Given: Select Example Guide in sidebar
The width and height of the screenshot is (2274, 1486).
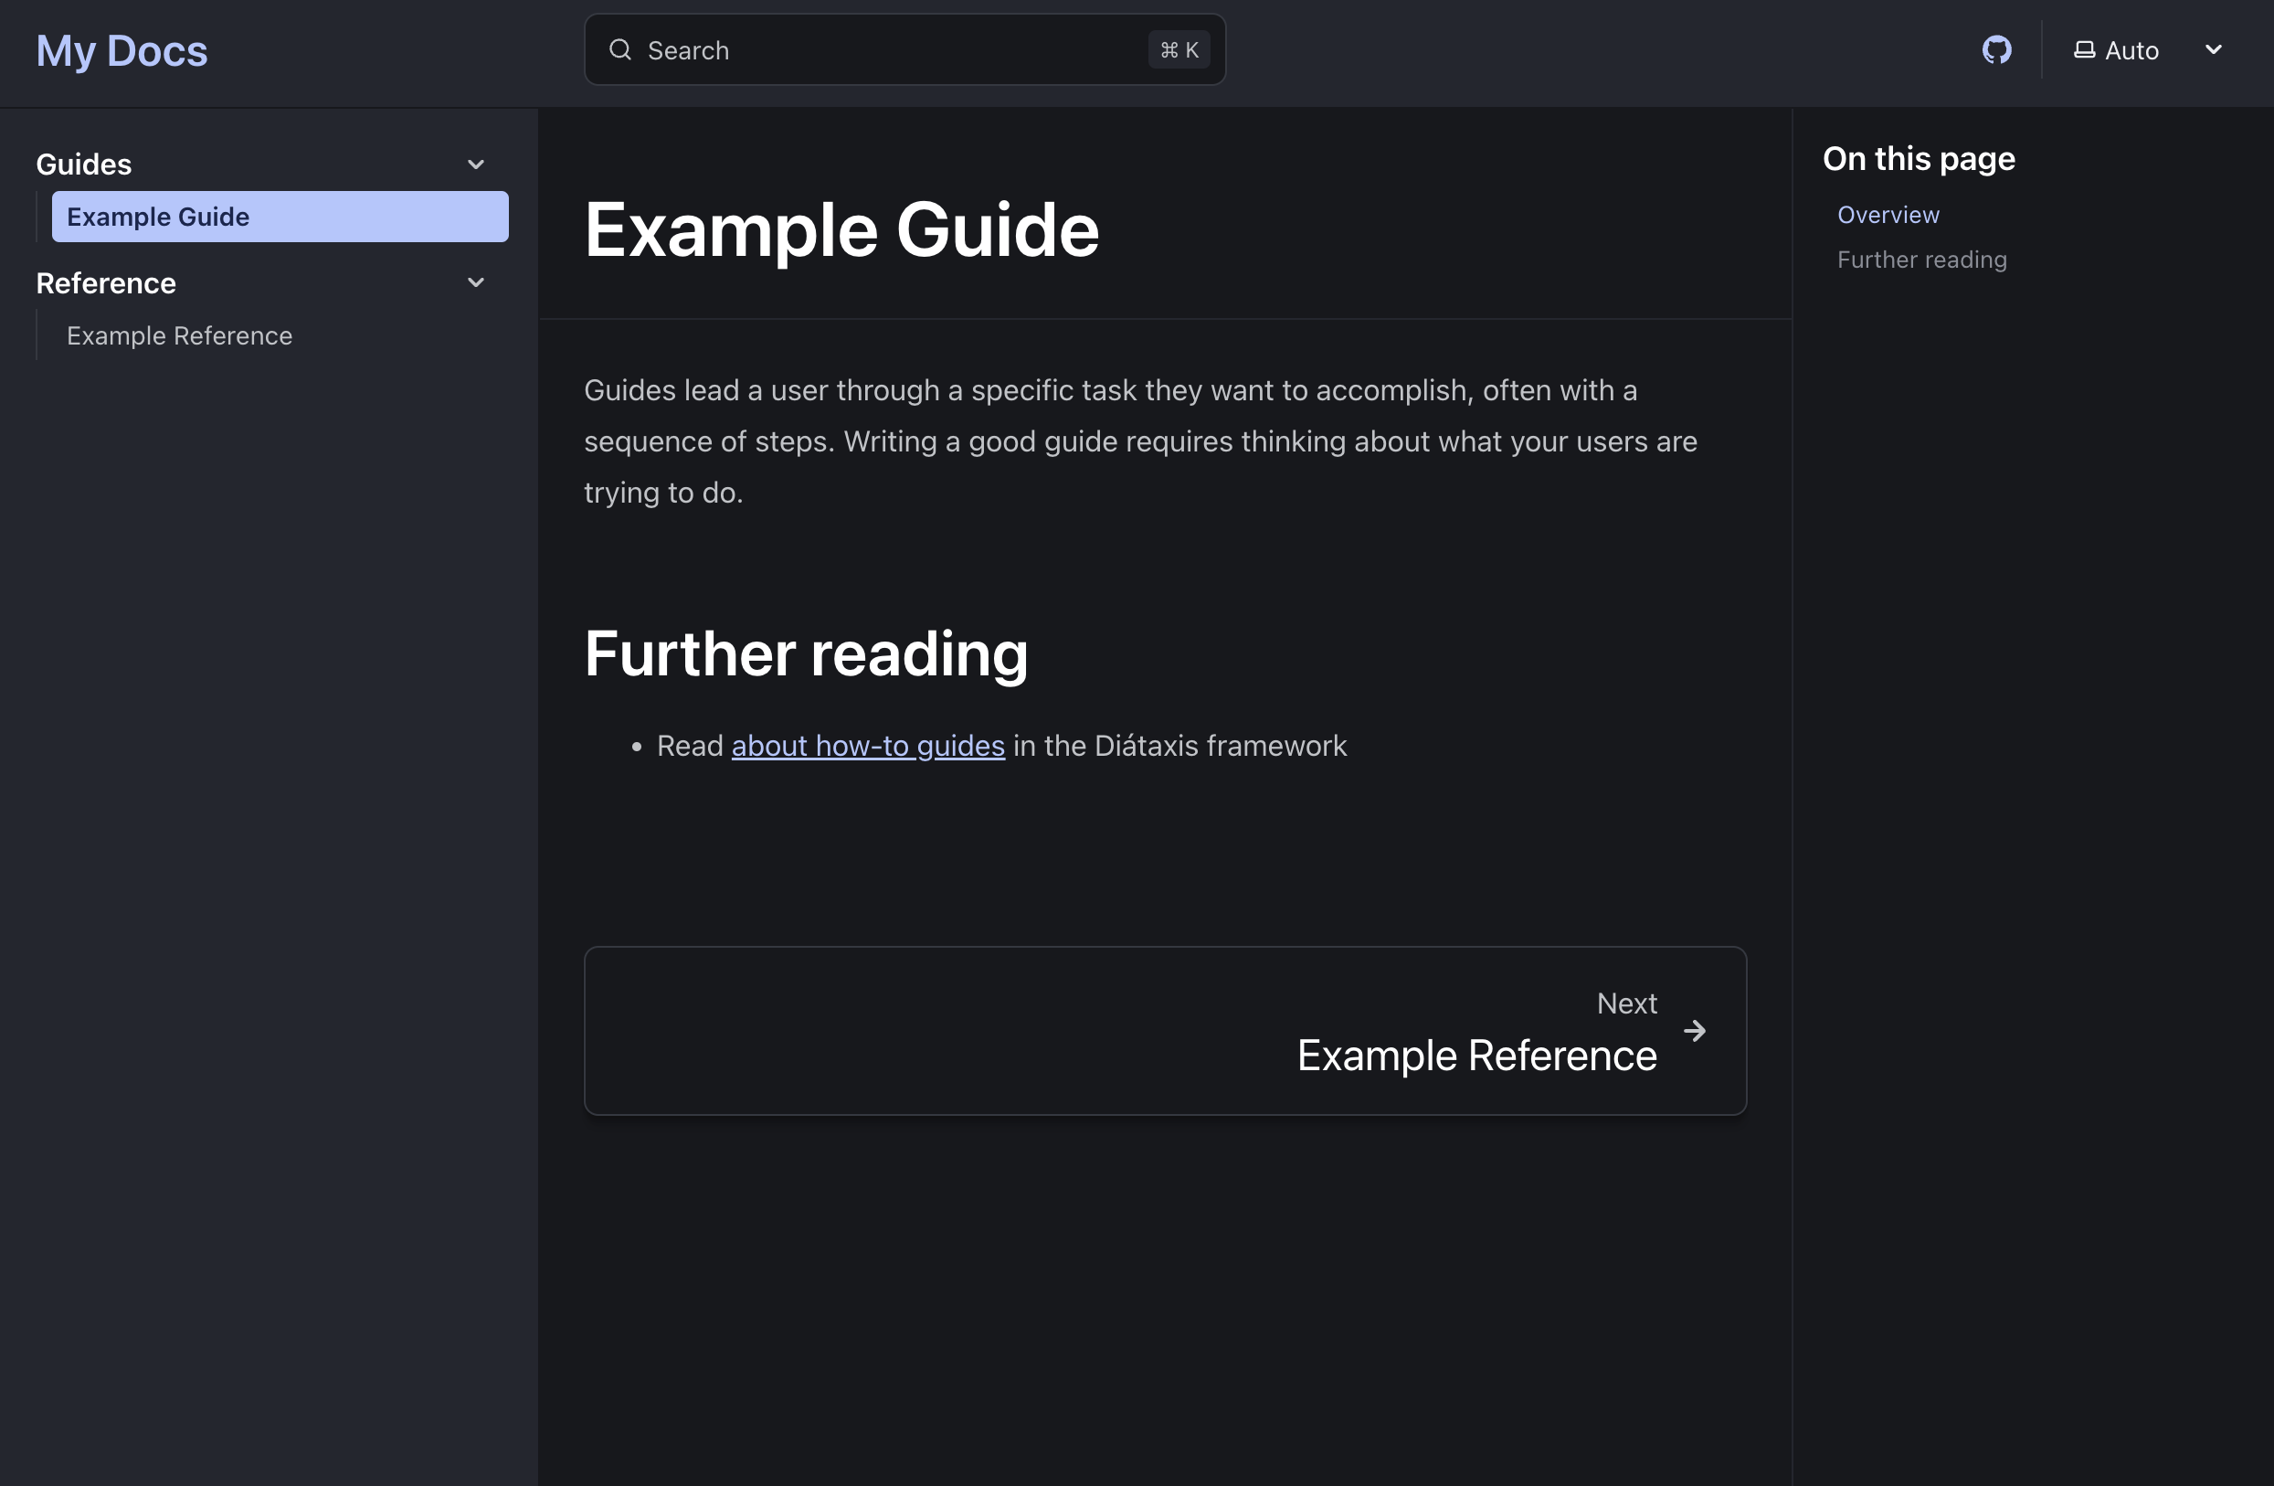Looking at the screenshot, I should coord(280,217).
